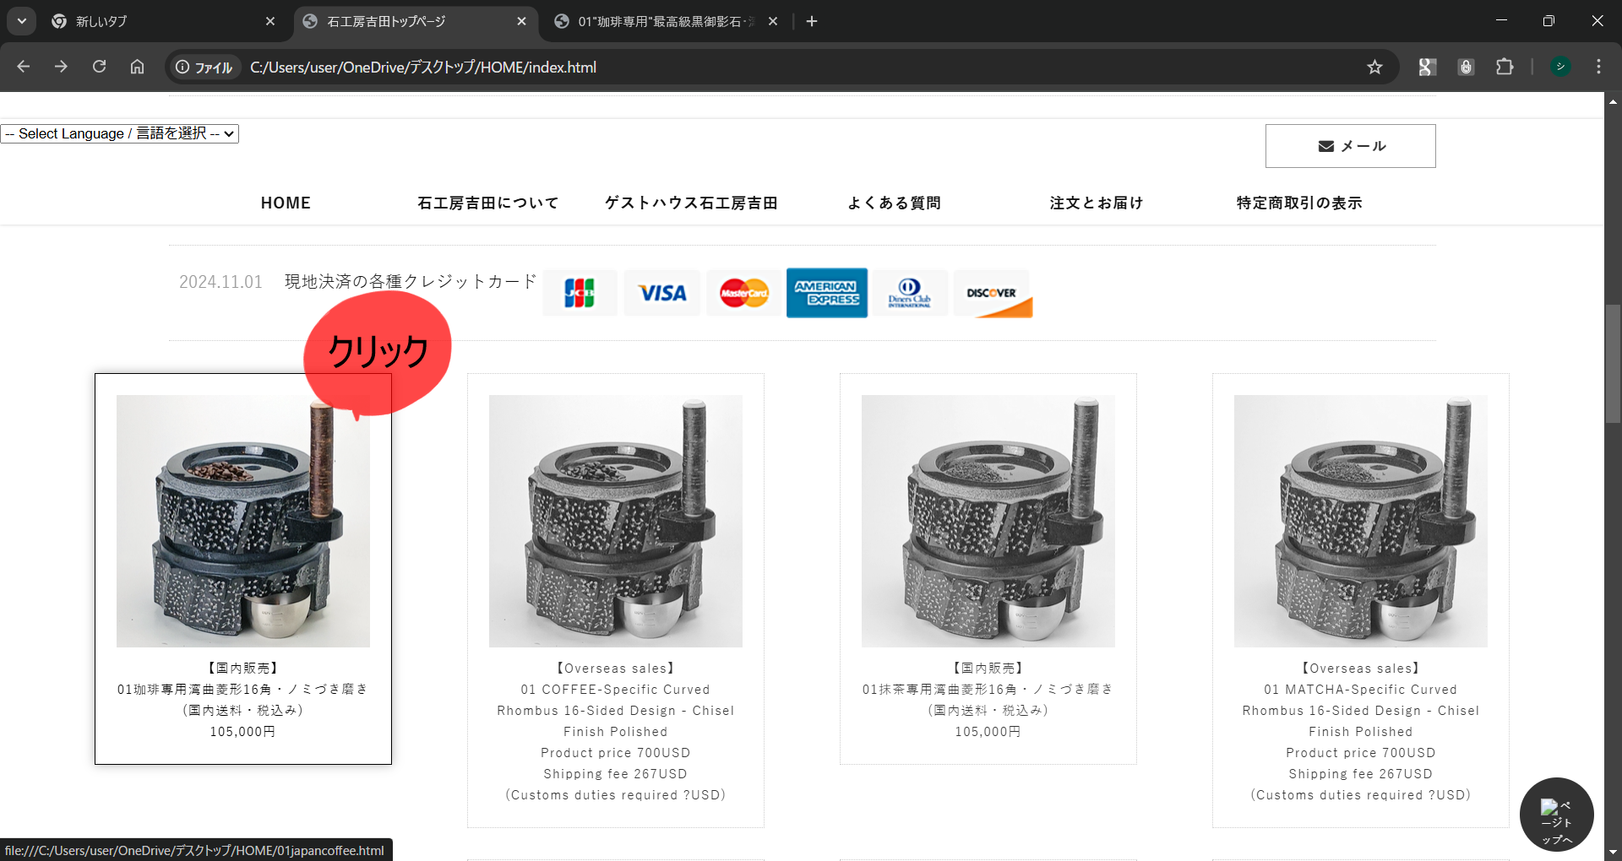Open Overseas MATCHA-Specific mill image
Viewport: 1622px width, 861px height.
[x=1361, y=521]
